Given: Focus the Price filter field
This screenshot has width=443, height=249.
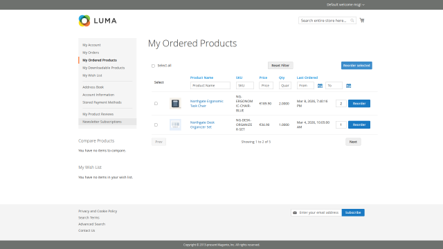Looking at the screenshot, I should click(x=266, y=86).
